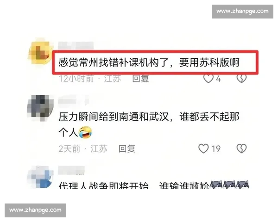Viewport: 278px width, 222px height.
Task: Click the 代理人战争即将开始 comment text
Action: pos(103,185)
